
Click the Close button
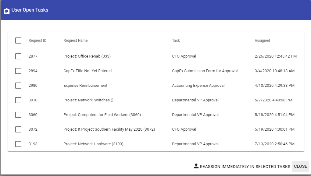[x=300, y=166]
